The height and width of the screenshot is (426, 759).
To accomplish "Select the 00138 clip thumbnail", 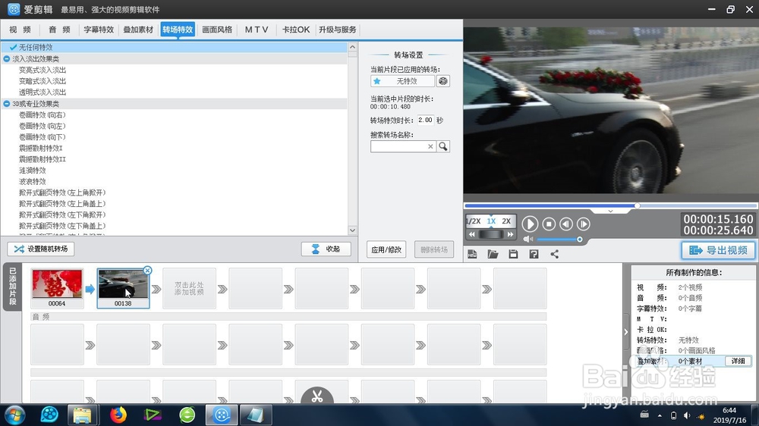I will [x=123, y=289].
